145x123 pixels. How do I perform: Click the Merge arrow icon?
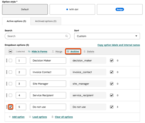[53, 52]
